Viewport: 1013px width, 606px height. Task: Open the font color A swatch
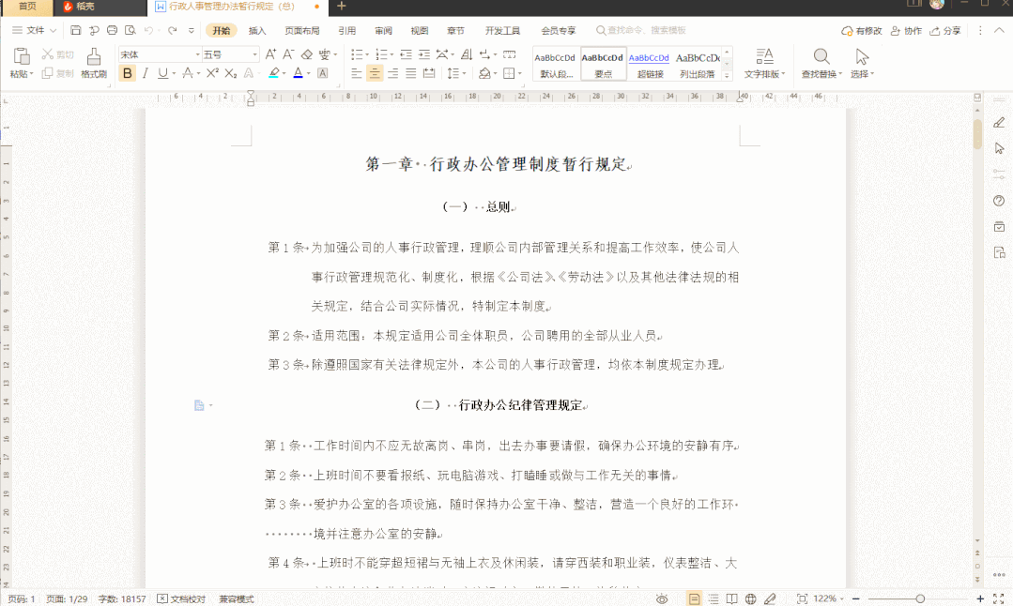click(x=298, y=73)
